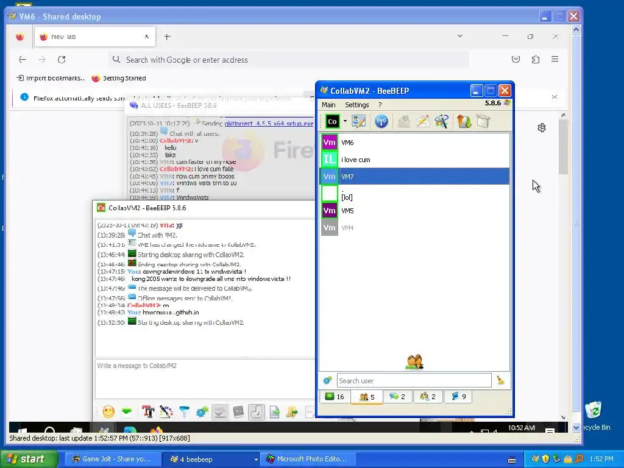Screen dimensions: 624x468
Task: Click the Firefox reload button
Action: (x=62, y=60)
